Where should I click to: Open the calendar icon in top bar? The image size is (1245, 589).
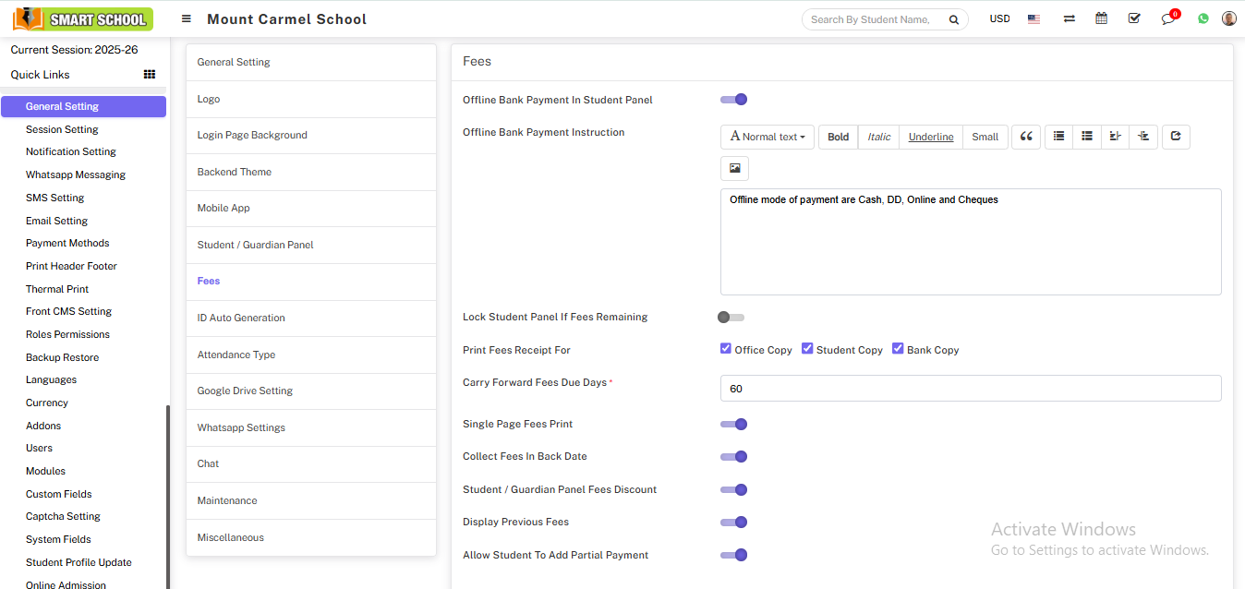pyautogui.click(x=1101, y=18)
